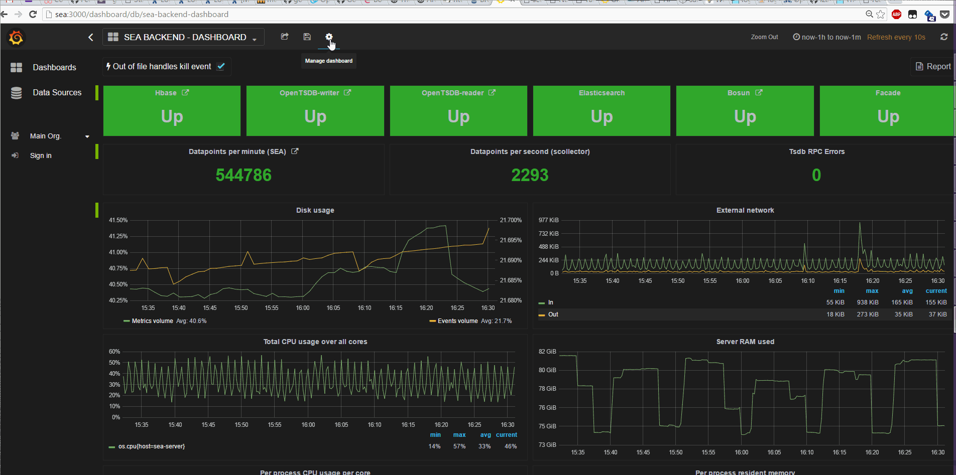Open Datapoints per minute external link icon

coord(295,151)
